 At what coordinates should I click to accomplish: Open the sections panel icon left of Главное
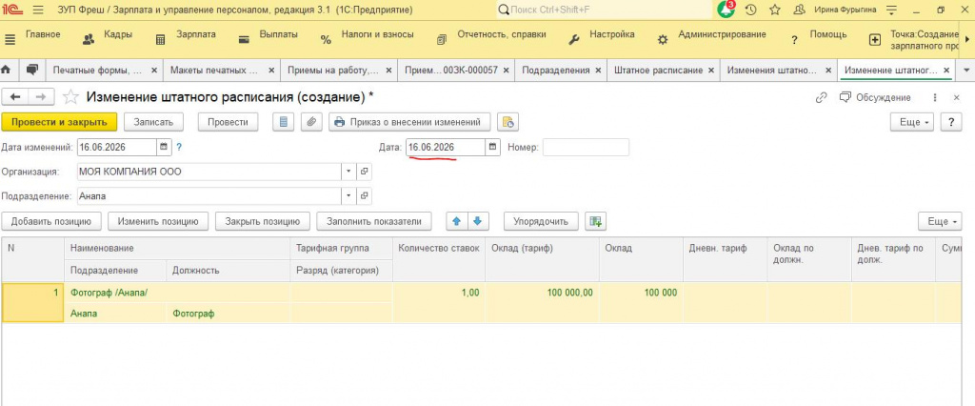click(10, 39)
